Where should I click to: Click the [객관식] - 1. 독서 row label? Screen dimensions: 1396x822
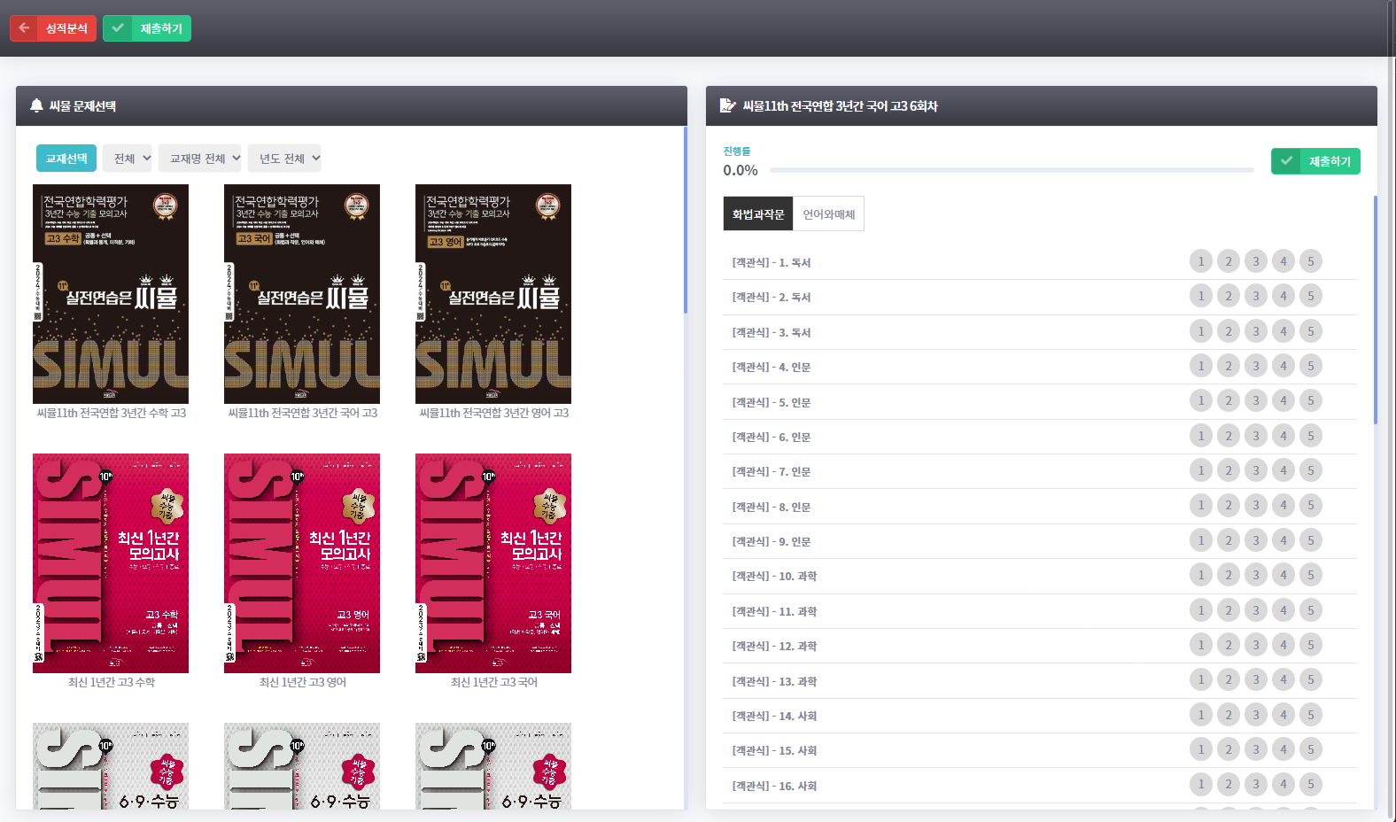pos(772,263)
